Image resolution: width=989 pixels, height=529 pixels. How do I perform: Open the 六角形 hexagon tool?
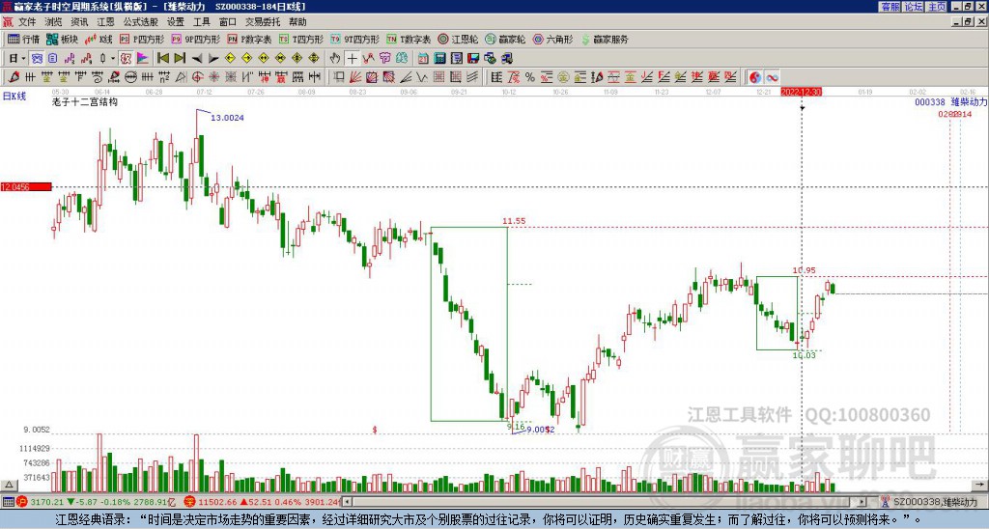pyautogui.click(x=553, y=39)
